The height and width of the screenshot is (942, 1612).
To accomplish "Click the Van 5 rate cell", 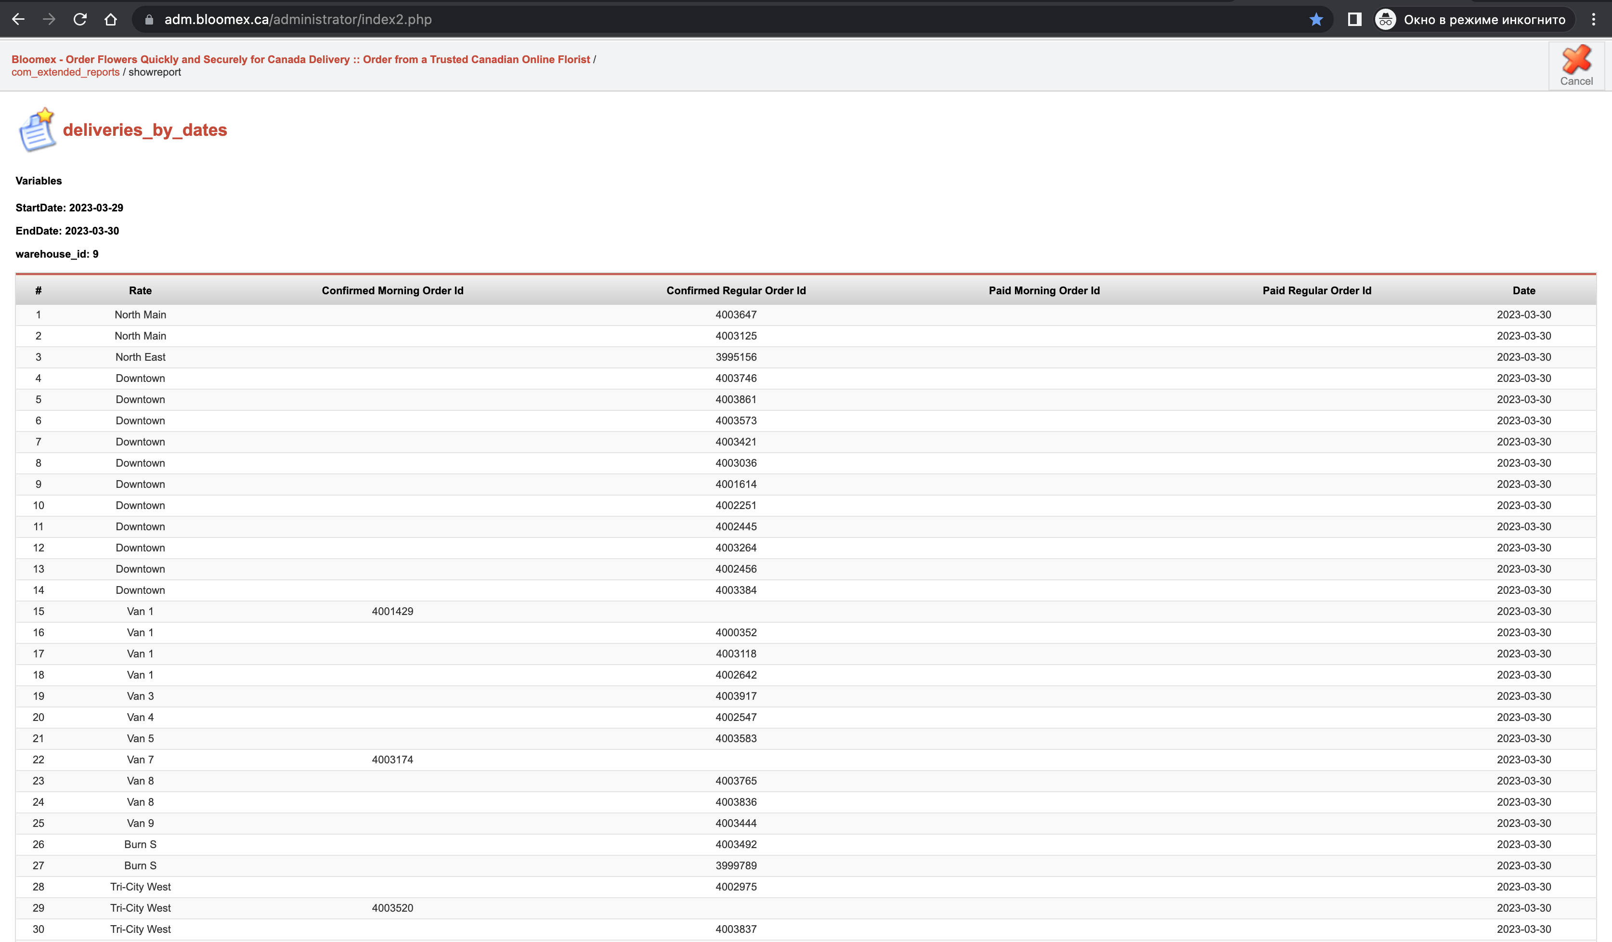I will [140, 738].
